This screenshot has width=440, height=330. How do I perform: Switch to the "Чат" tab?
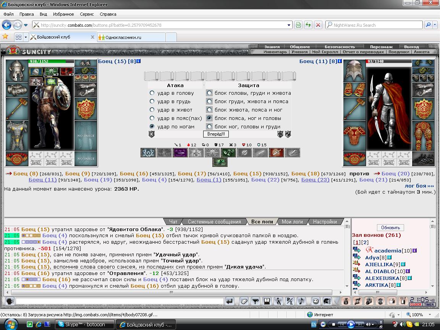[173, 222]
